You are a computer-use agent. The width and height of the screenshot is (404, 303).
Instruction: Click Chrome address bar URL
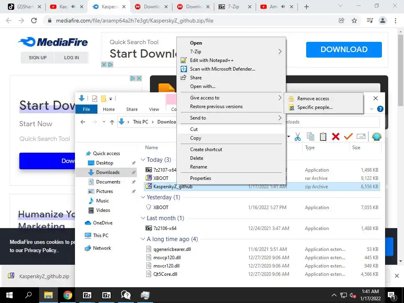[135, 21]
